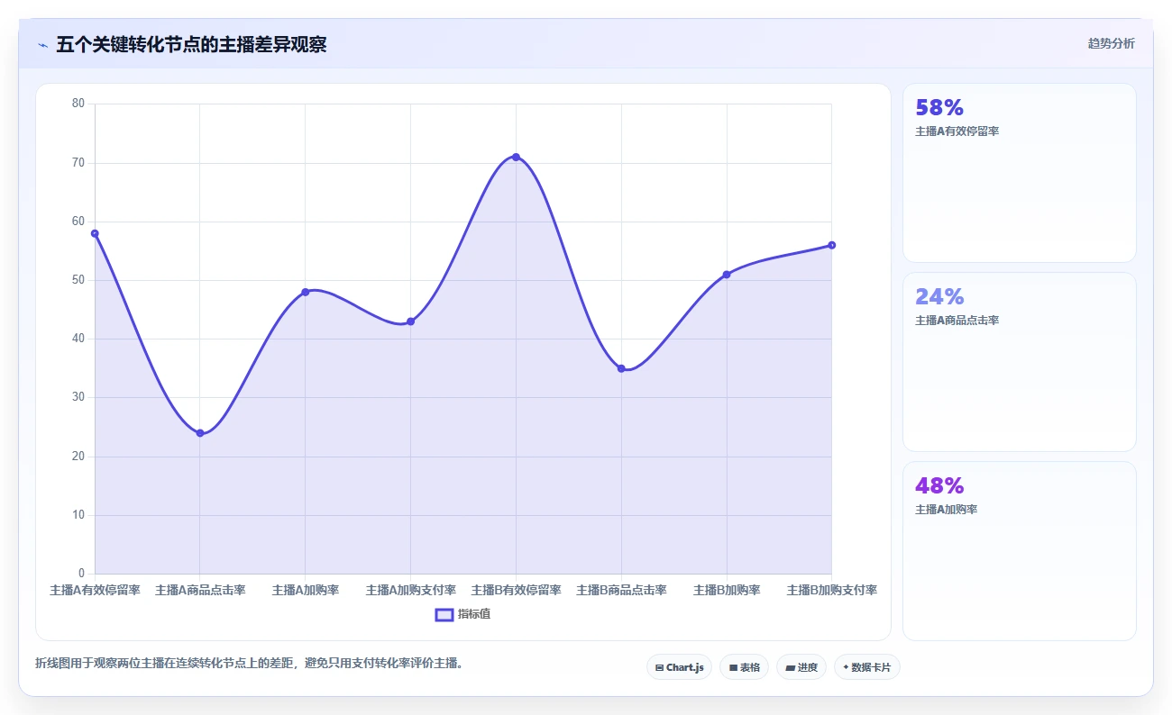Screen dimensions: 1172x715
Task: Select the 主播A商品点击率 data point at 24
Action: pos(200,433)
